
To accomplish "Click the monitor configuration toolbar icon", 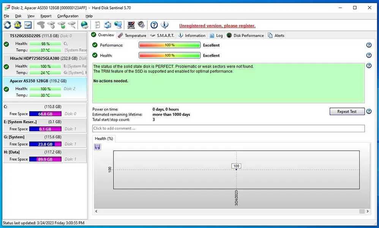I will (131, 25).
